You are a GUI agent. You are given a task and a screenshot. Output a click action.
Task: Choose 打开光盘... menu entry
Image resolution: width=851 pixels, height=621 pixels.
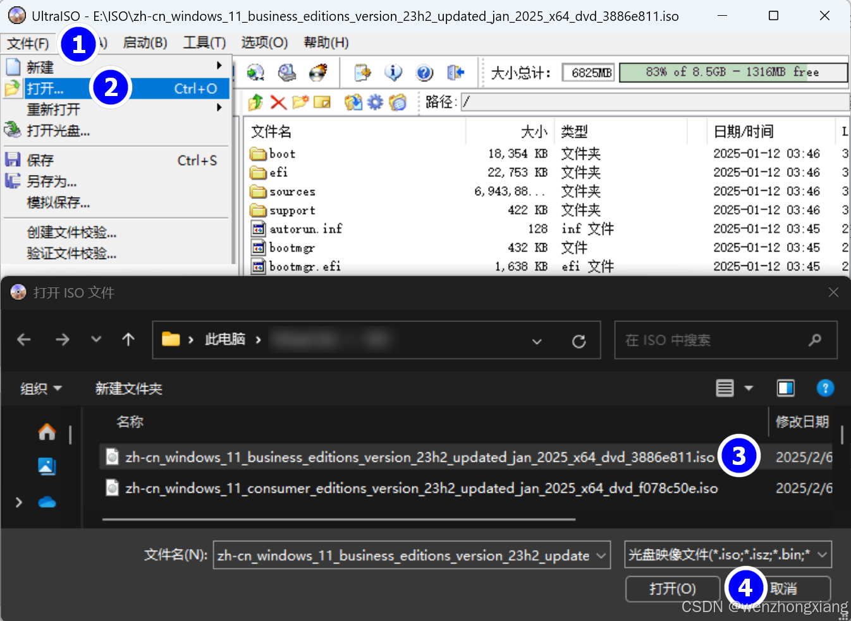click(x=116, y=131)
